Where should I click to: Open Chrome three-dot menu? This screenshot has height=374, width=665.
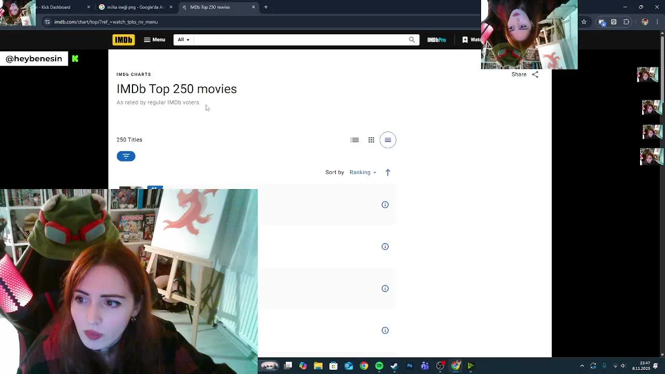pyautogui.click(x=658, y=22)
